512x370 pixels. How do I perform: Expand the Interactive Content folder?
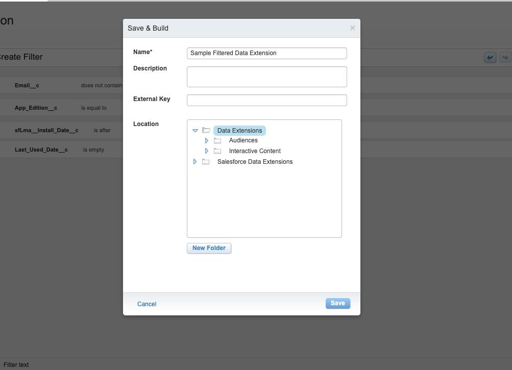pyautogui.click(x=207, y=151)
